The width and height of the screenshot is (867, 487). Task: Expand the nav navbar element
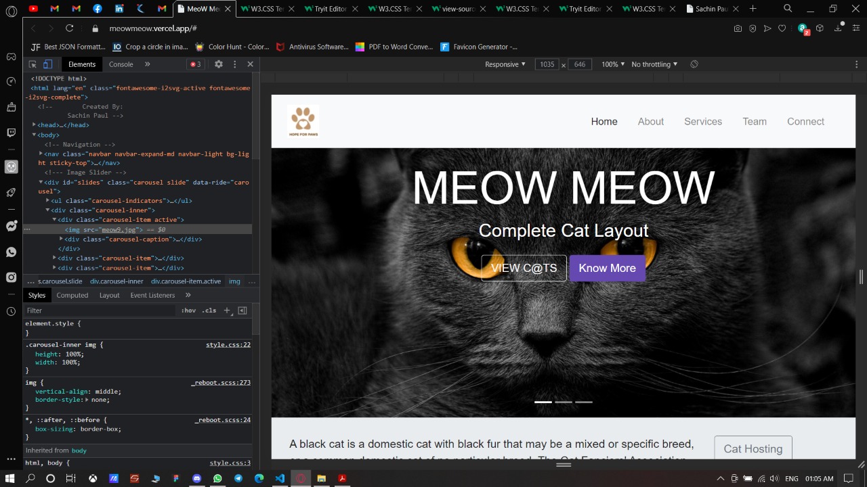(41, 154)
